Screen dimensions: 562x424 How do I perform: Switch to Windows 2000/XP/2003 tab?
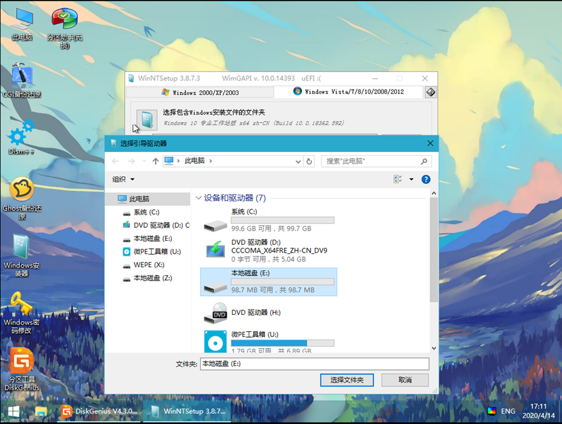[200, 92]
